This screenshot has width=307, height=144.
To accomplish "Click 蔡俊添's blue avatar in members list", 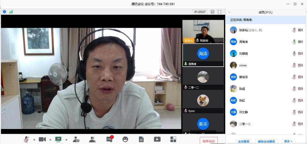I will 233,77.
